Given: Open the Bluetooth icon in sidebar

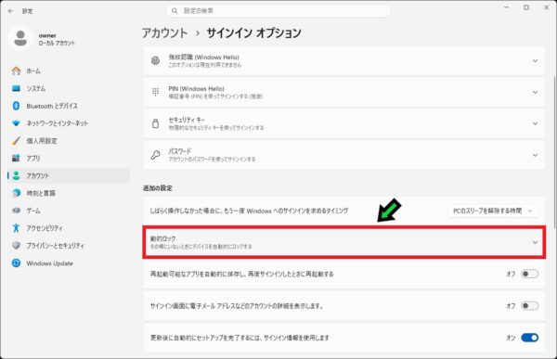Looking at the screenshot, I should point(16,106).
